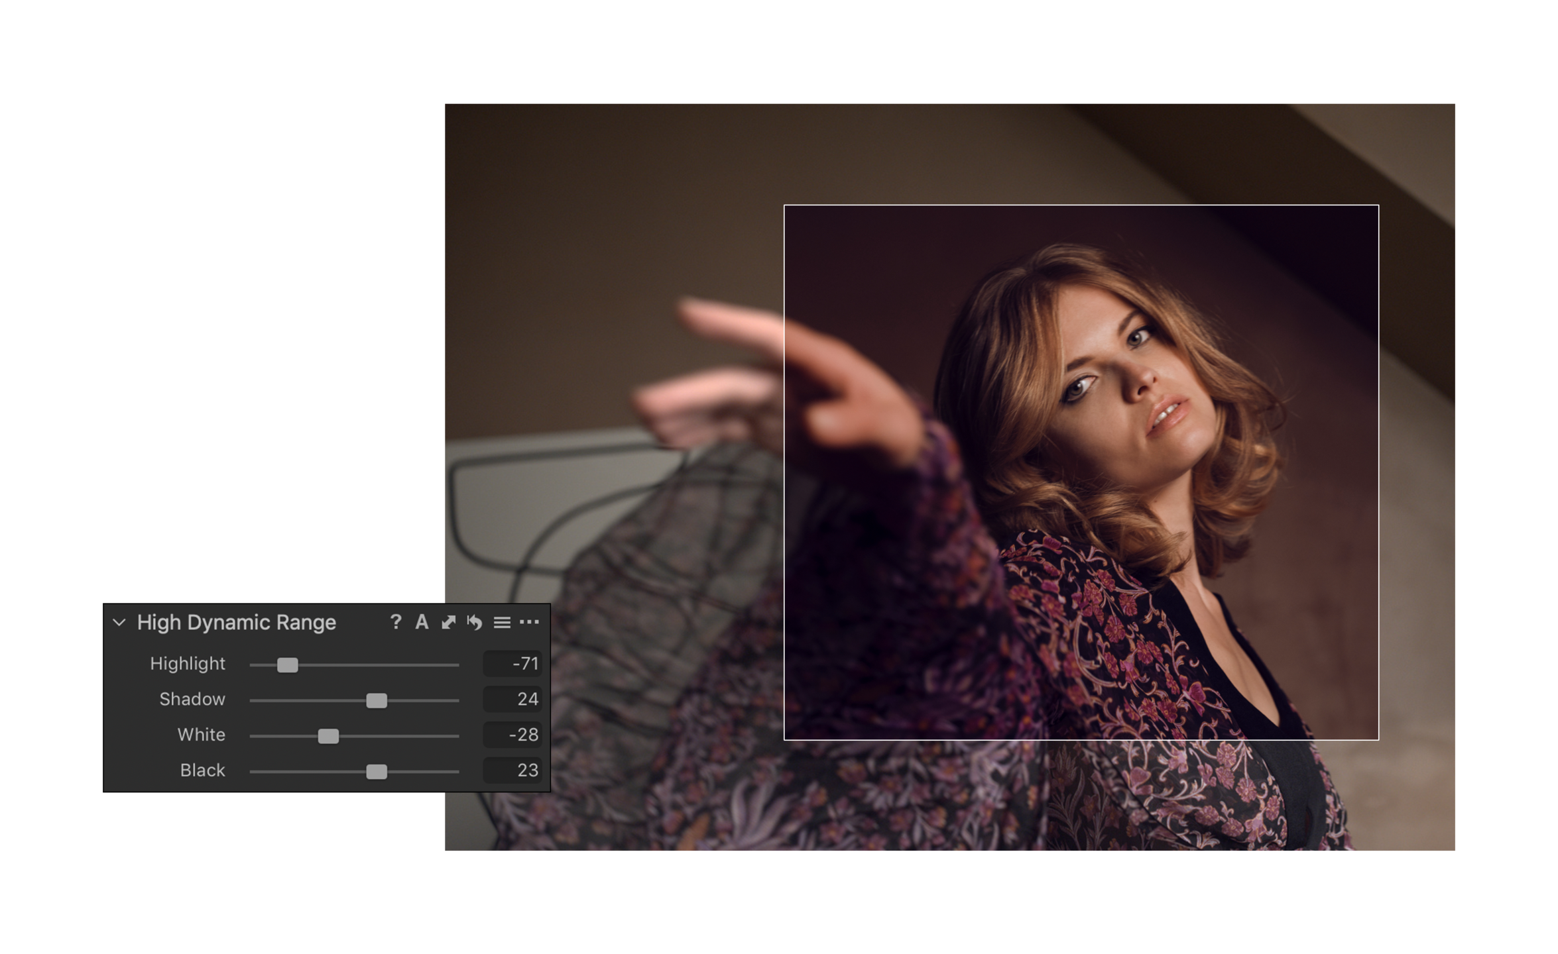Click the Auto adjust 'A' icon
The height and width of the screenshot is (954, 1558).
tap(422, 622)
